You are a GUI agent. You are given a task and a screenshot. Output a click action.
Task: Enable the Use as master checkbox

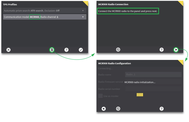pos(101,96)
